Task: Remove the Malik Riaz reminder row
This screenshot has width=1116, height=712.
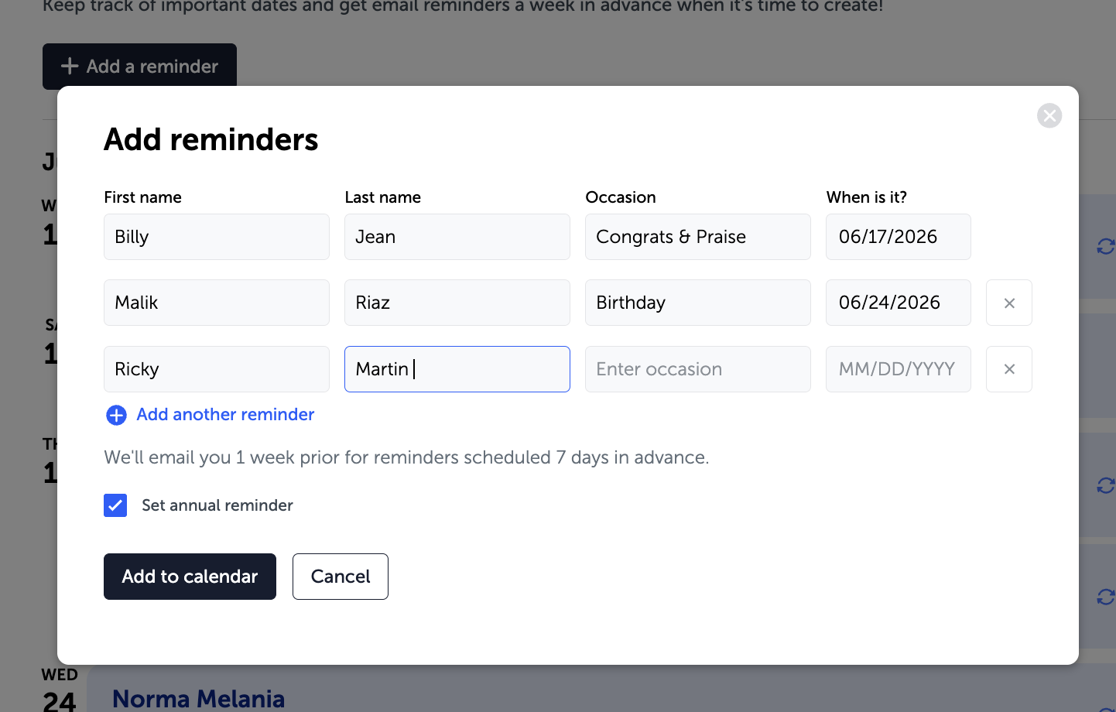Action: click(1009, 303)
